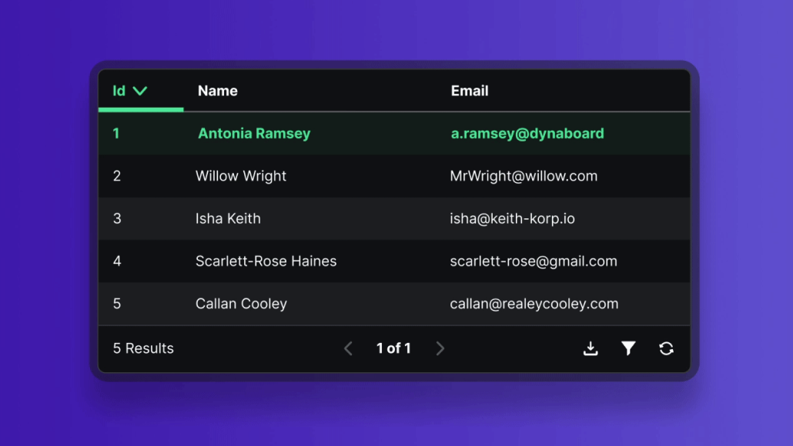Click Id cell of Callan Cooley row
The image size is (793, 446).
click(x=117, y=304)
